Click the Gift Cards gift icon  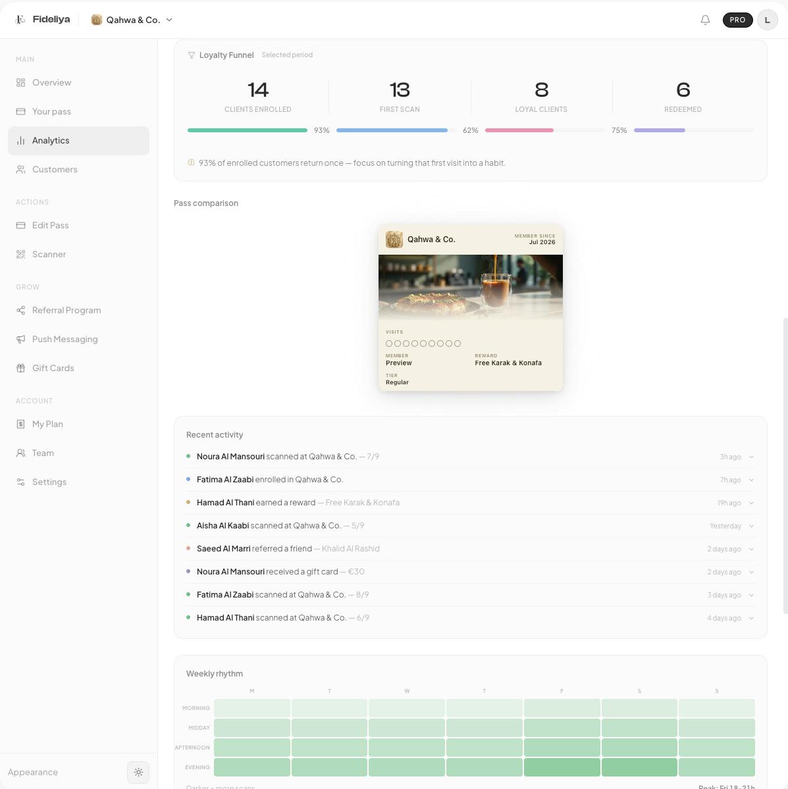pyautogui.click(x=20, y=368)
